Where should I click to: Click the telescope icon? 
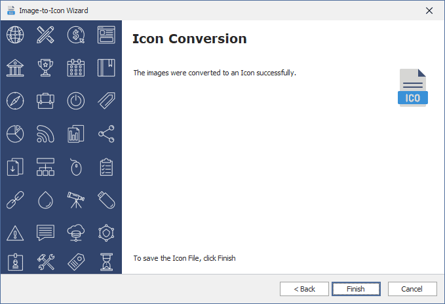point(76,200)
